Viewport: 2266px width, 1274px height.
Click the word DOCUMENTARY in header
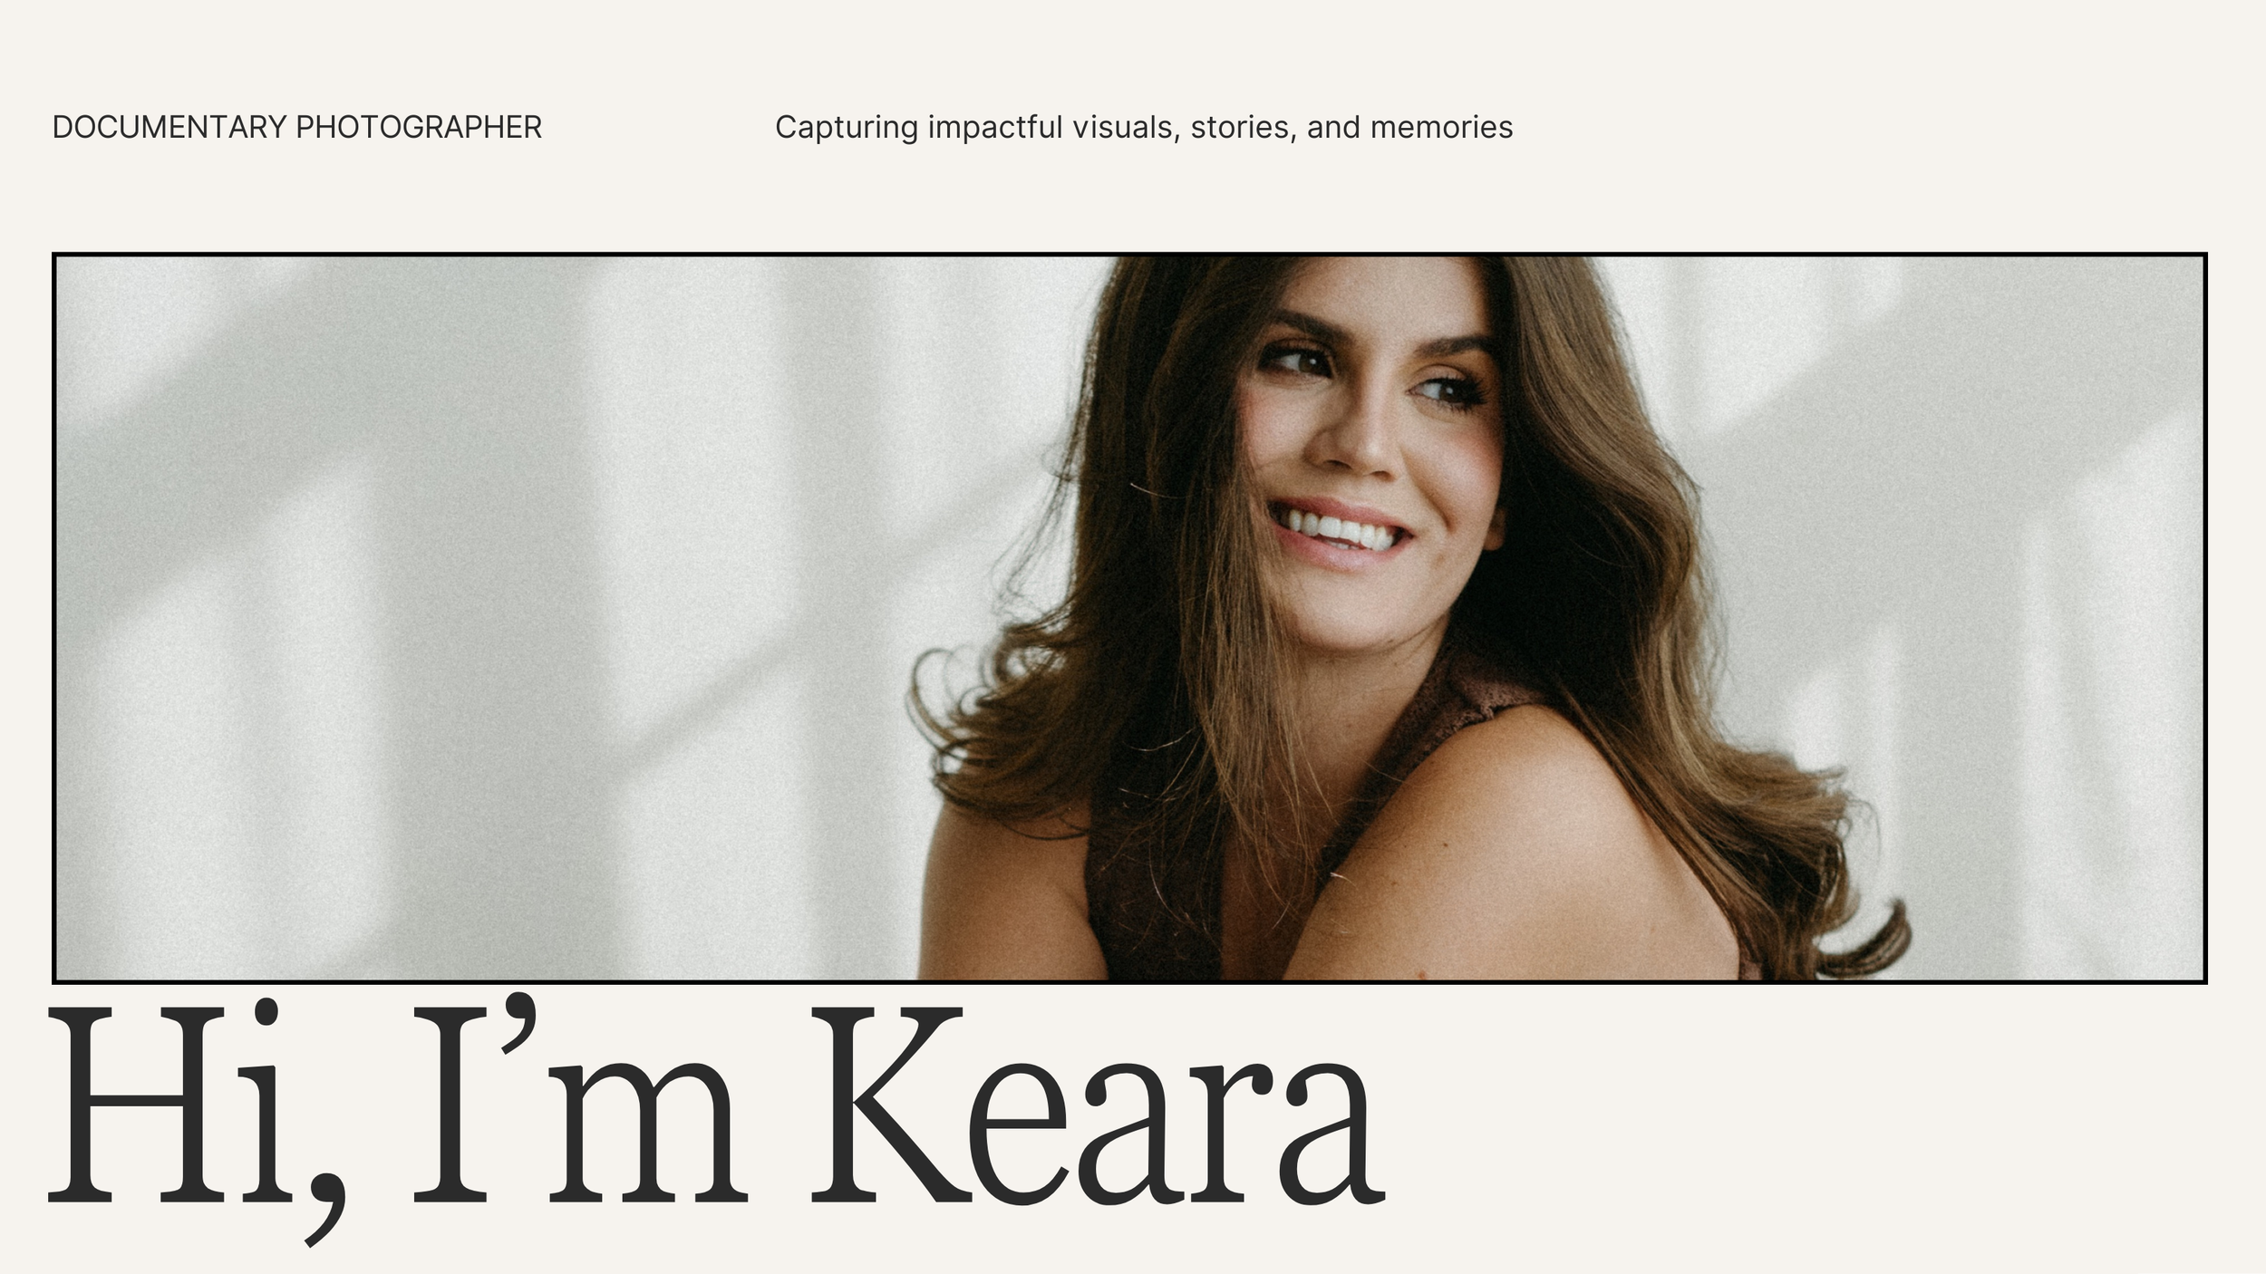coord(169,128)
